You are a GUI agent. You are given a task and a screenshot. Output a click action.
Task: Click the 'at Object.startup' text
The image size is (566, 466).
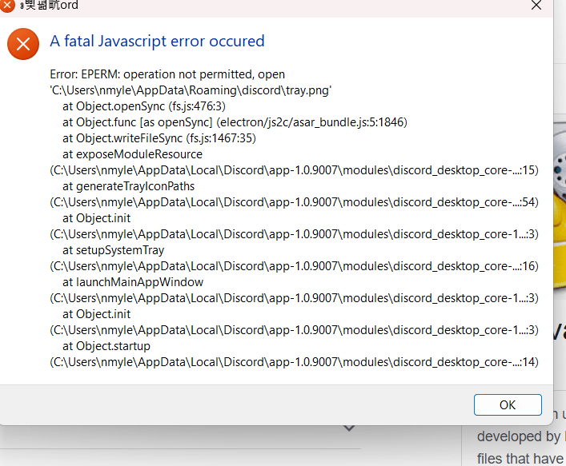click(x=106, y=346)
